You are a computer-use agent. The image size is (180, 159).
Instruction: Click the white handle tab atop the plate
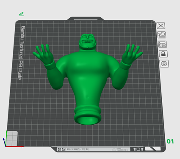click(86, 20)
